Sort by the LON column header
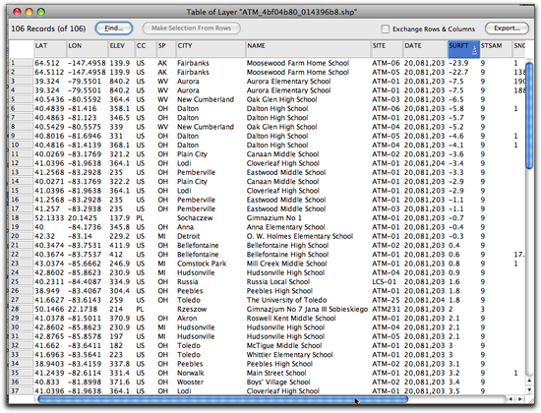The width and height of the screenshot is (541, 413). coord(87,48)
